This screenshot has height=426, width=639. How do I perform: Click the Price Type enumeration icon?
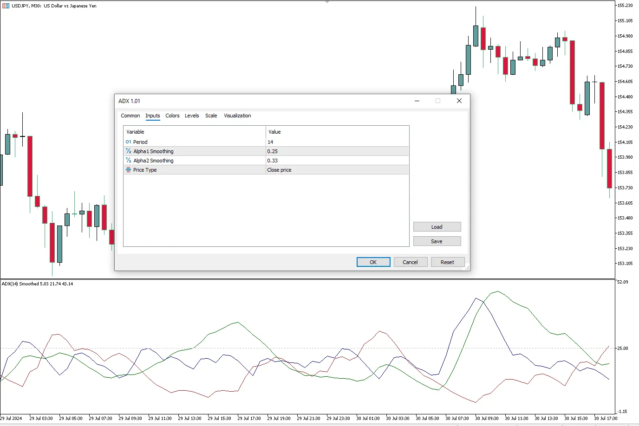click(129, 170)
